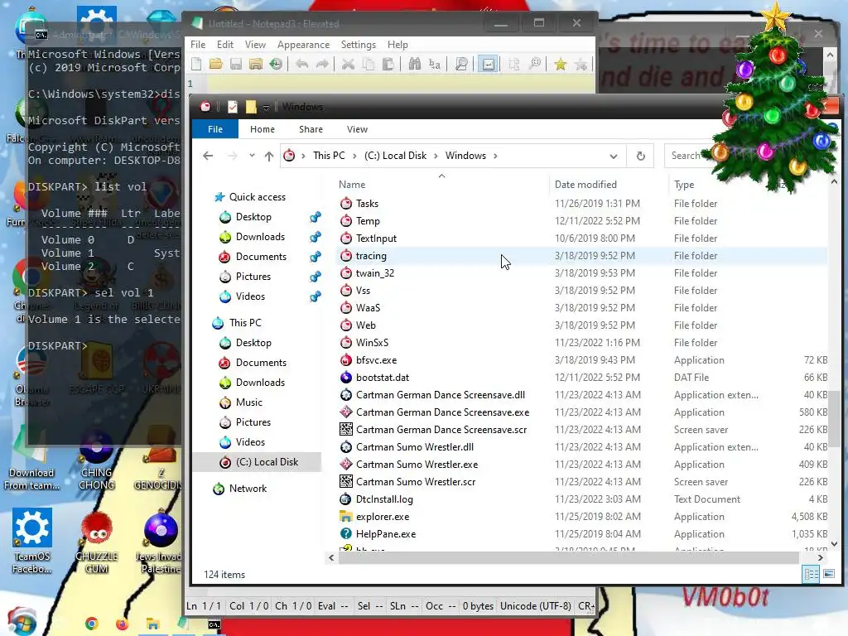Click the Refresh button beside address bar
Image resolution: width=848 pixels, height=636 pixels.
point(640,156)
